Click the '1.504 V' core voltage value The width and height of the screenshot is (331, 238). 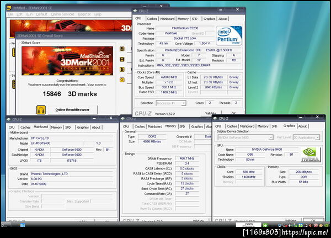coord(204,43)
